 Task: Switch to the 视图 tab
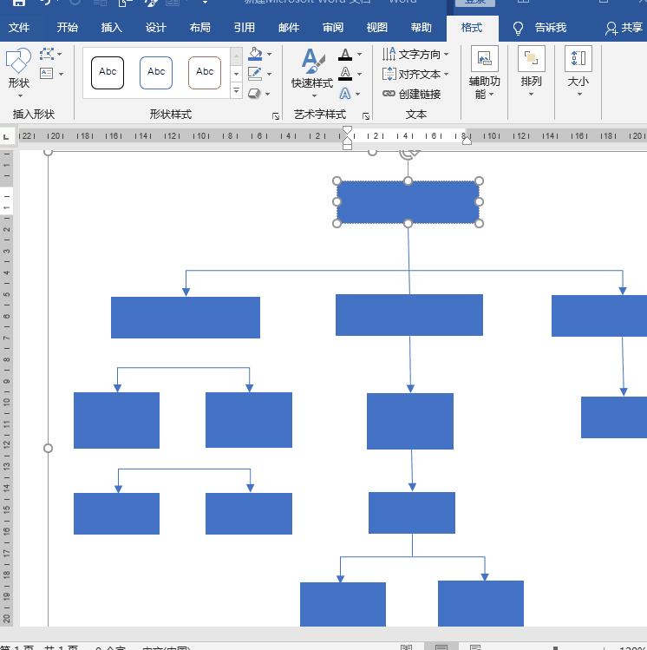[x=377, y=28]
